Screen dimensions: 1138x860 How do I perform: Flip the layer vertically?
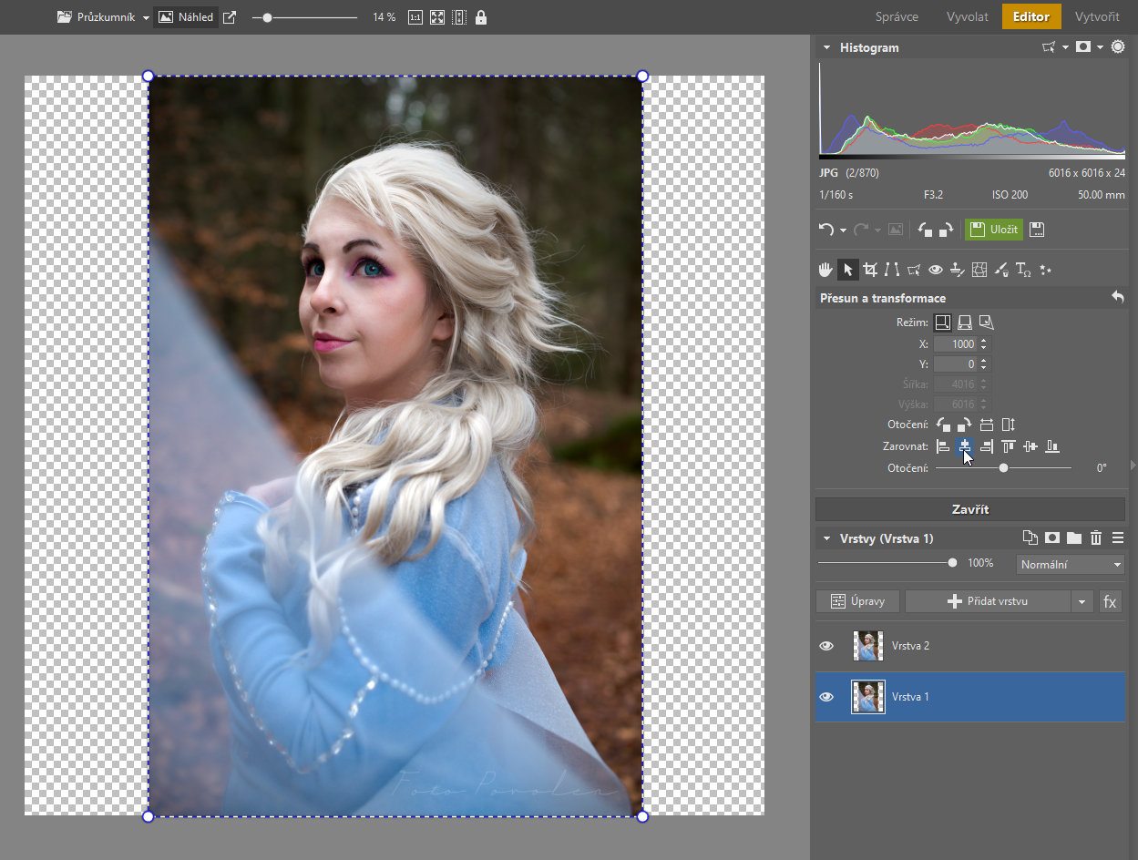point(1008,425)
